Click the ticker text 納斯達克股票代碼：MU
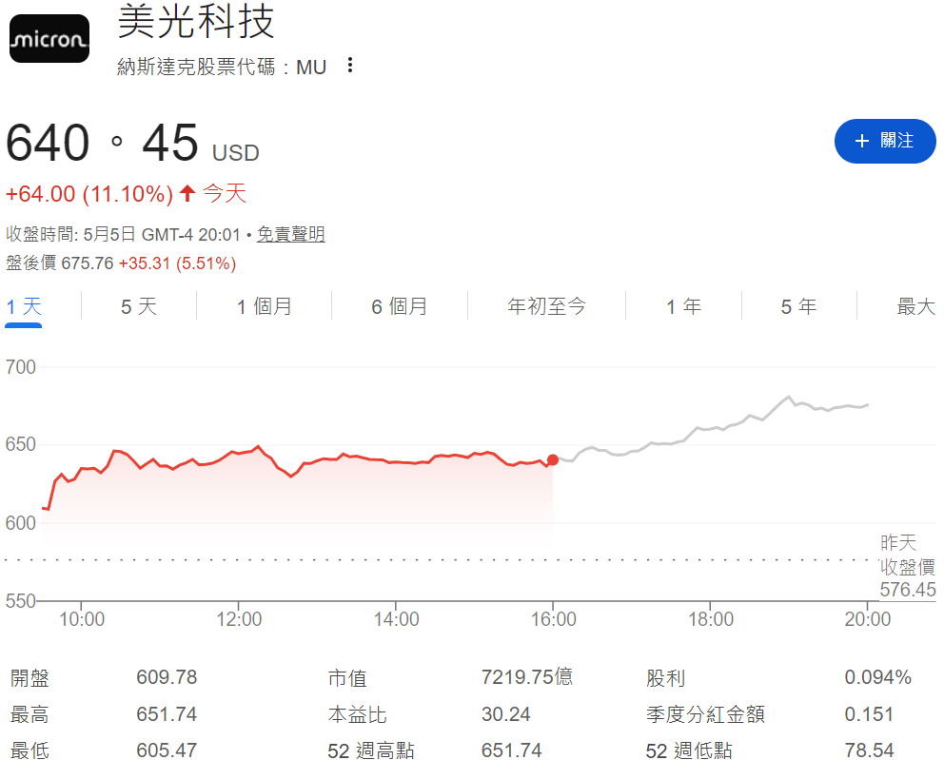 click(222, 67)
